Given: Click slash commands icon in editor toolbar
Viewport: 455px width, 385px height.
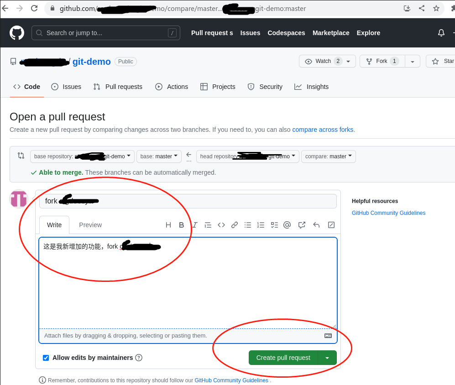Looking at the screenshot, I should [331, 225].
